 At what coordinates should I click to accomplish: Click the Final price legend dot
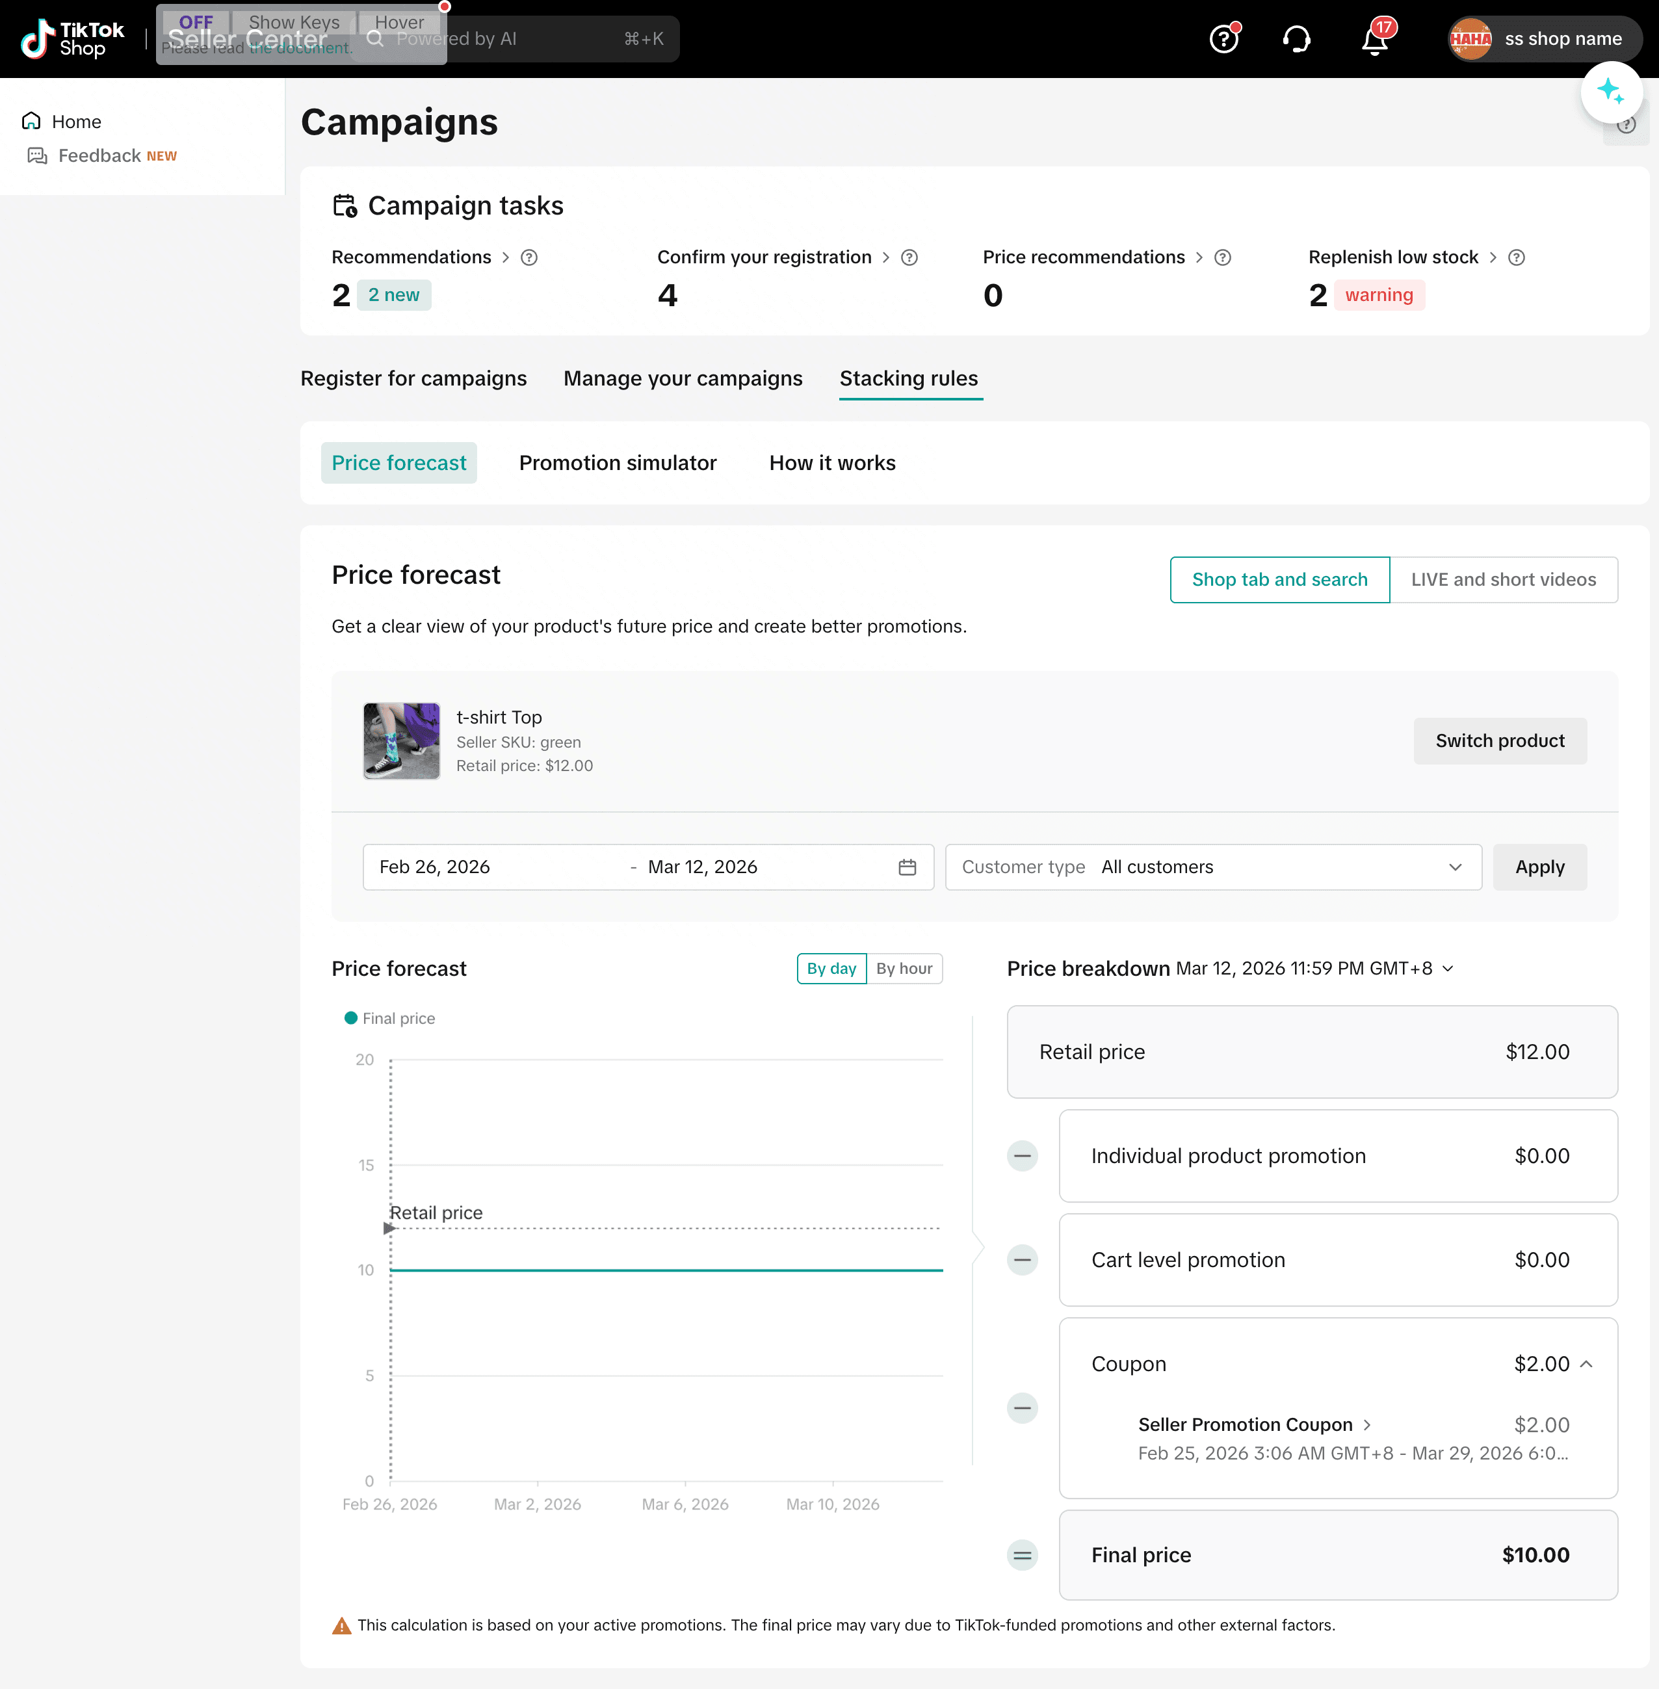coord(351,1018)
